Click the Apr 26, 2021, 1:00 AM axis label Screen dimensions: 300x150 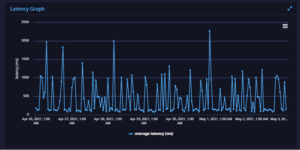(36, 121)
